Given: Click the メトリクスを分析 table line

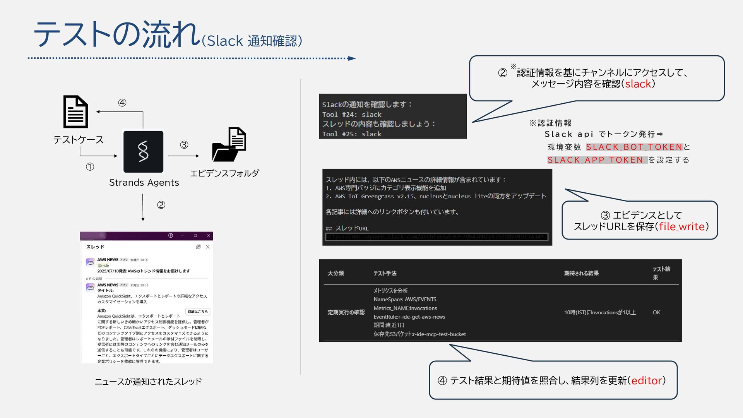Looking at the screenshot, I should [390, 291].
